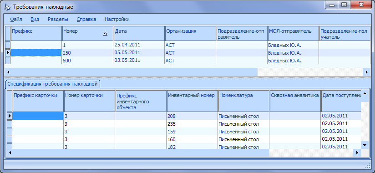Open the Справка menu

tap(86, 20)
